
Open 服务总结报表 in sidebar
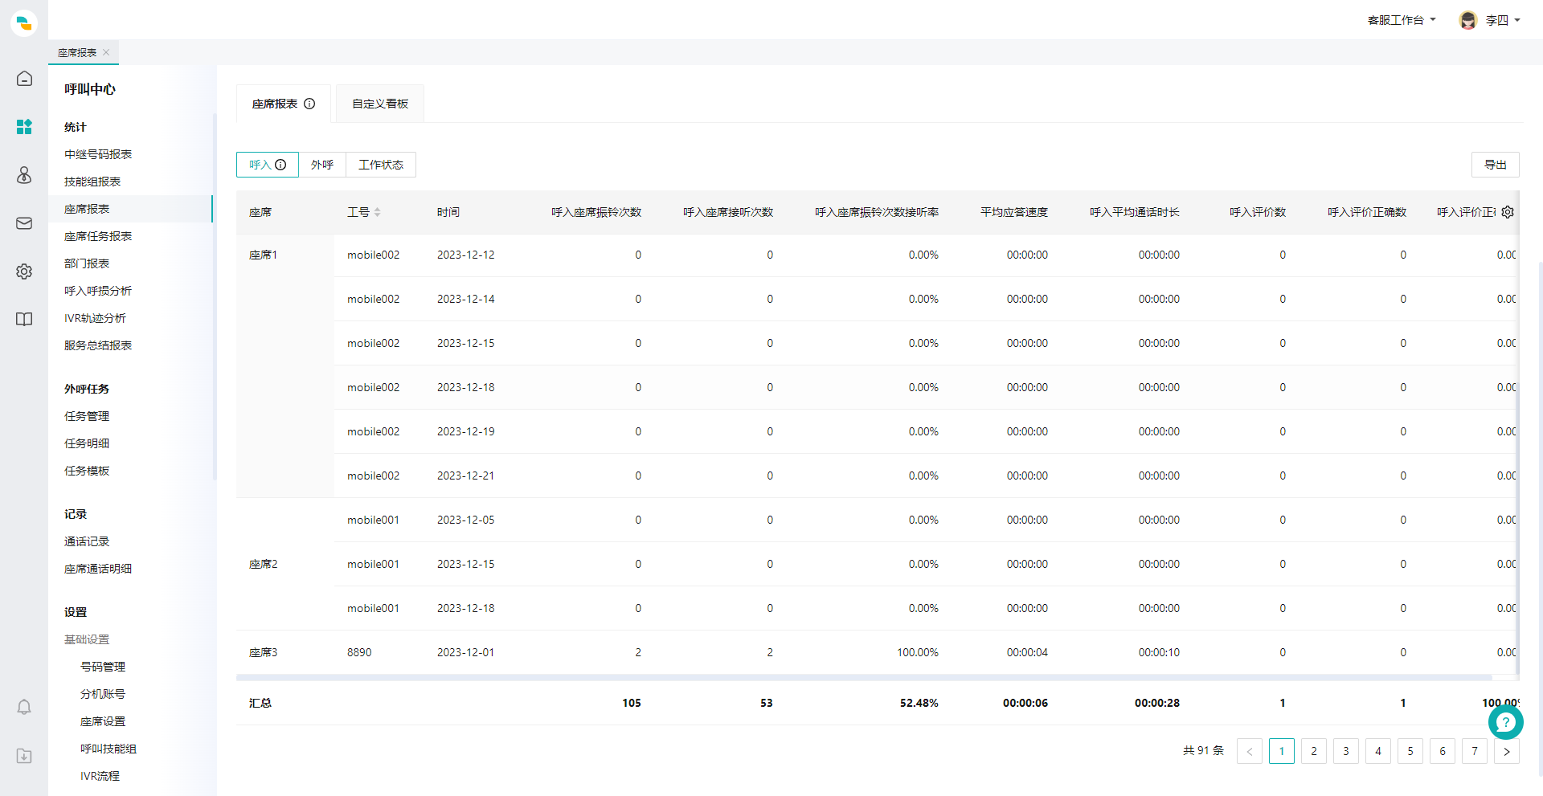point(98,345)
